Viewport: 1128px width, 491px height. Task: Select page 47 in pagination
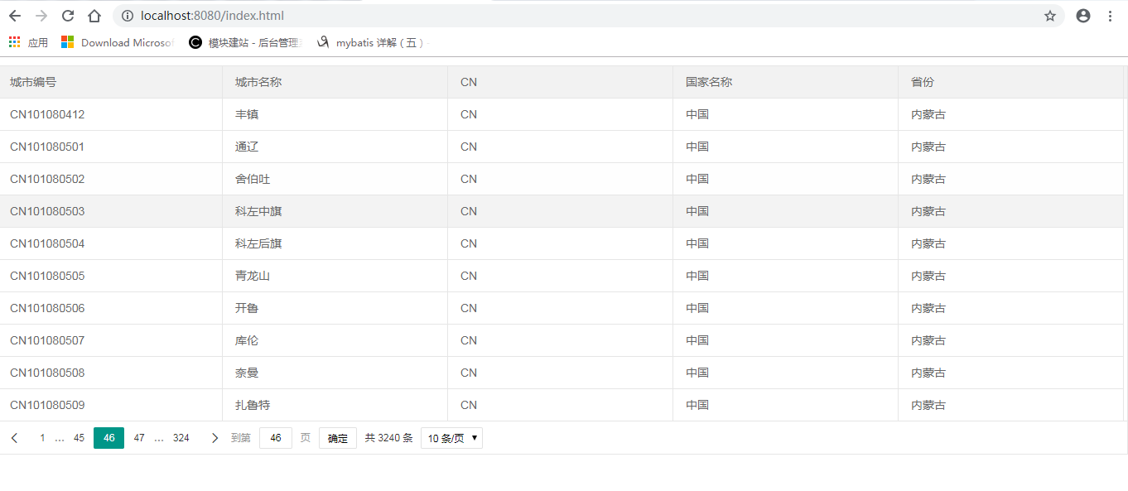[139, 438]
